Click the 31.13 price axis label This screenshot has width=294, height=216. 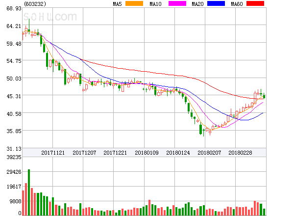[14, 149]
